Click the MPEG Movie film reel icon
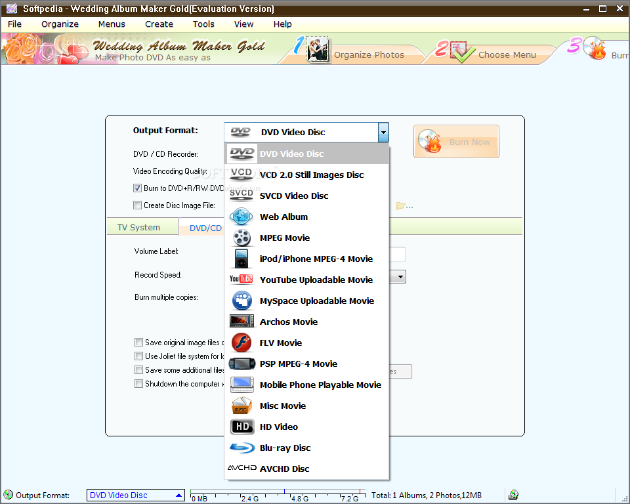Viewport: 630px width, 504px height. coord(242,237)
